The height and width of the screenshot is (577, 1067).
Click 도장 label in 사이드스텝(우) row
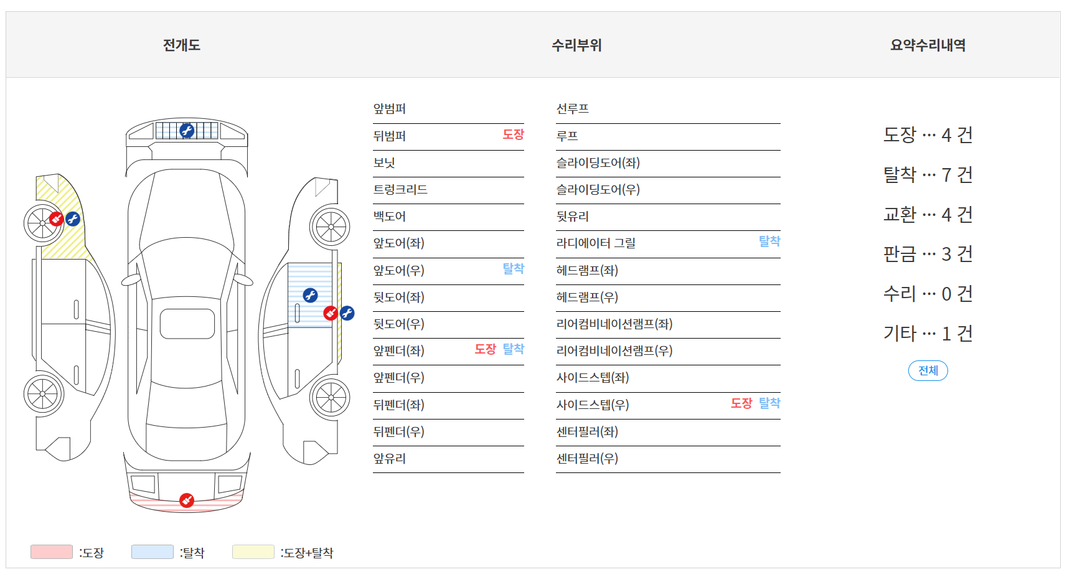coord(741,403)
